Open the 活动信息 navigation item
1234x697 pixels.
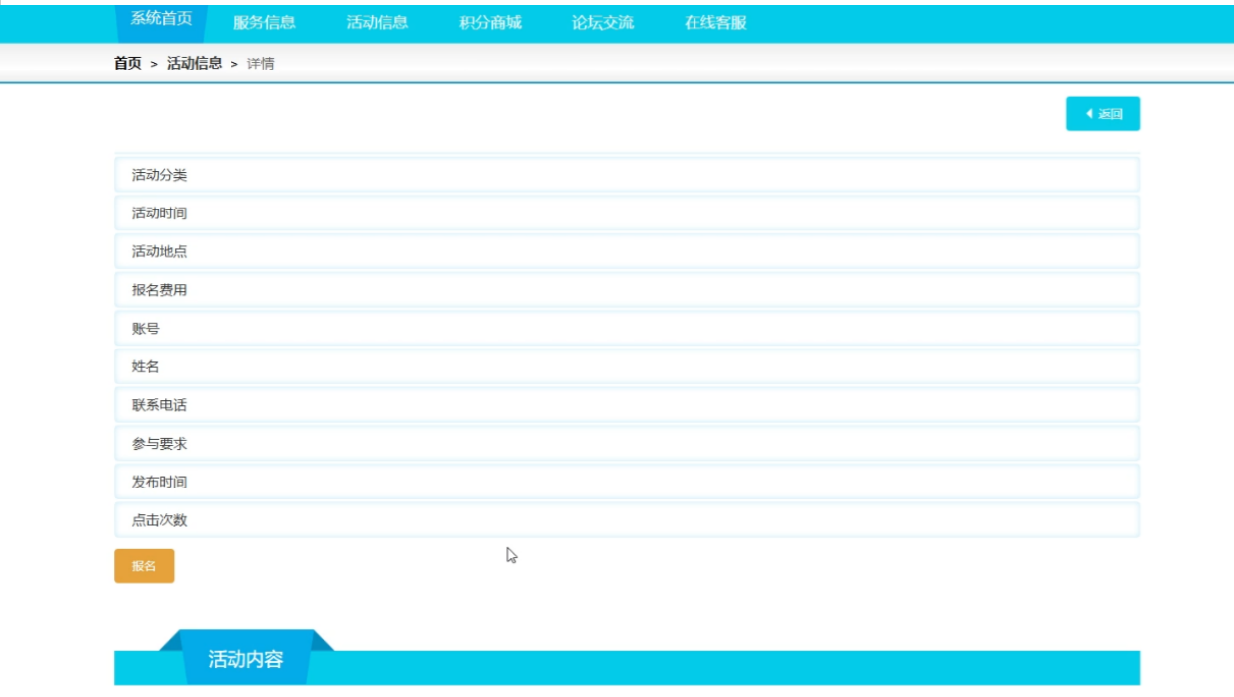click(x=378, y=22)
